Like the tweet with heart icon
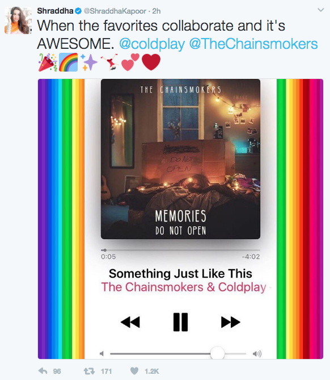330x380 pixels. 134,371
